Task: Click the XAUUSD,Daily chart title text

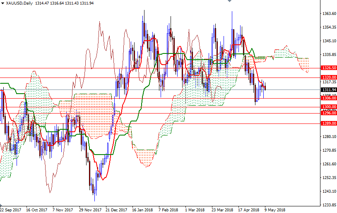Action: pos(19,3)
